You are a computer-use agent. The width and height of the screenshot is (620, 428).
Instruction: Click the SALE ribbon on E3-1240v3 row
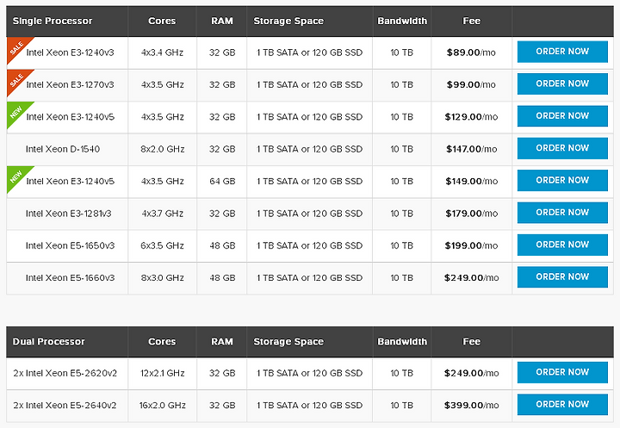(16, 47)
